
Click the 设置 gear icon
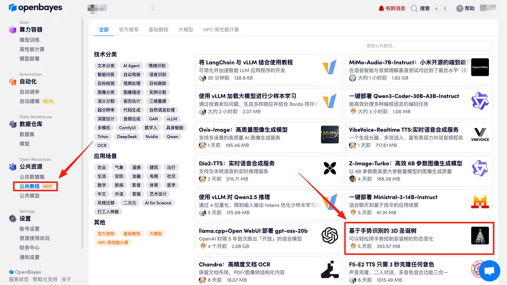pyautogui.click(x=12, y=218)
